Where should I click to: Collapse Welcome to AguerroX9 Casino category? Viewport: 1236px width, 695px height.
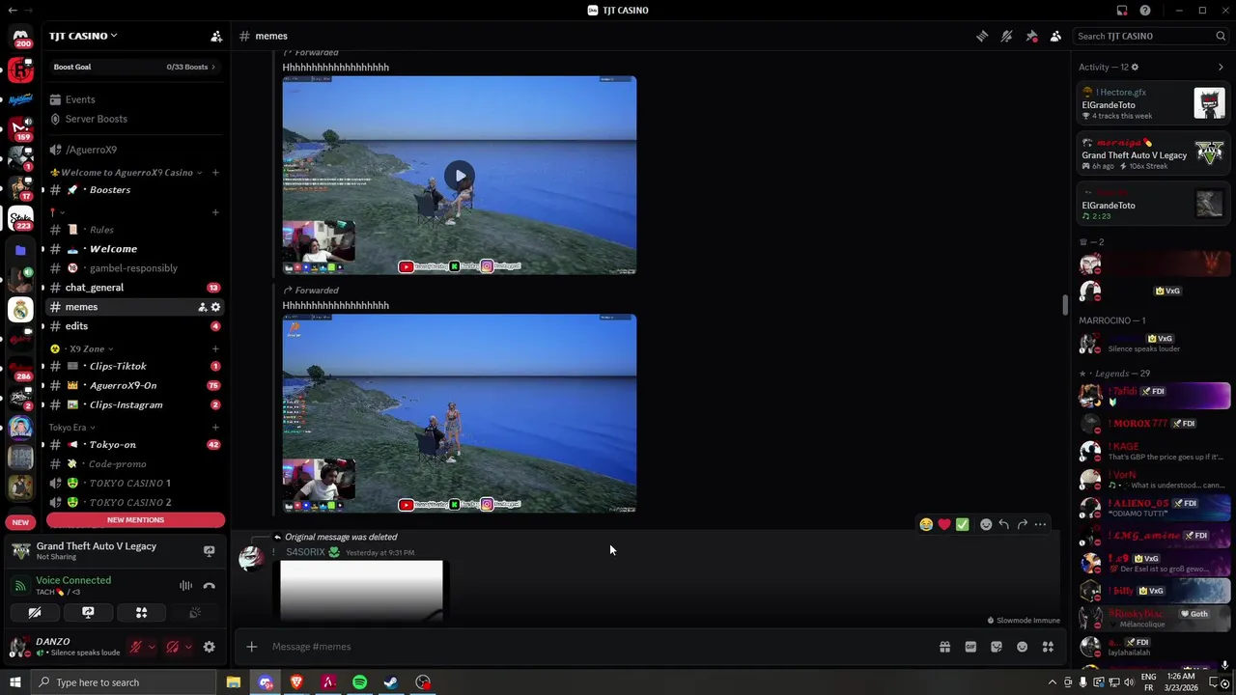pos(126,173)
